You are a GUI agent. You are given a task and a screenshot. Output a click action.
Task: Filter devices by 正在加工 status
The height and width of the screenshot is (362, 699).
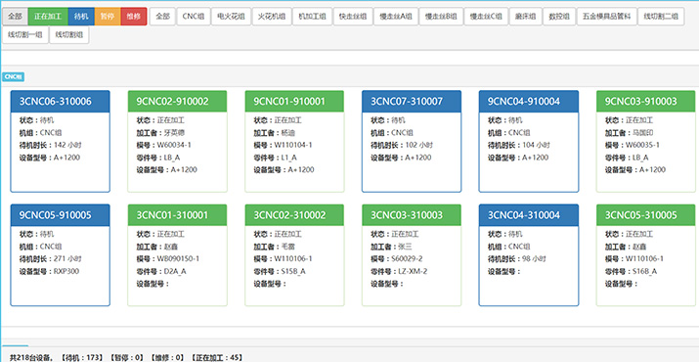[48, 17]
